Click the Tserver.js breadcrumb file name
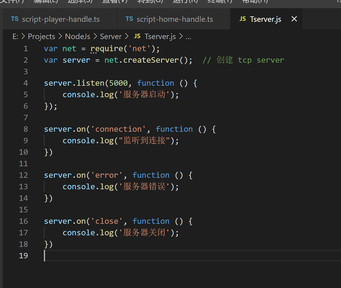341x288 pixels. (x=160, y=37)
